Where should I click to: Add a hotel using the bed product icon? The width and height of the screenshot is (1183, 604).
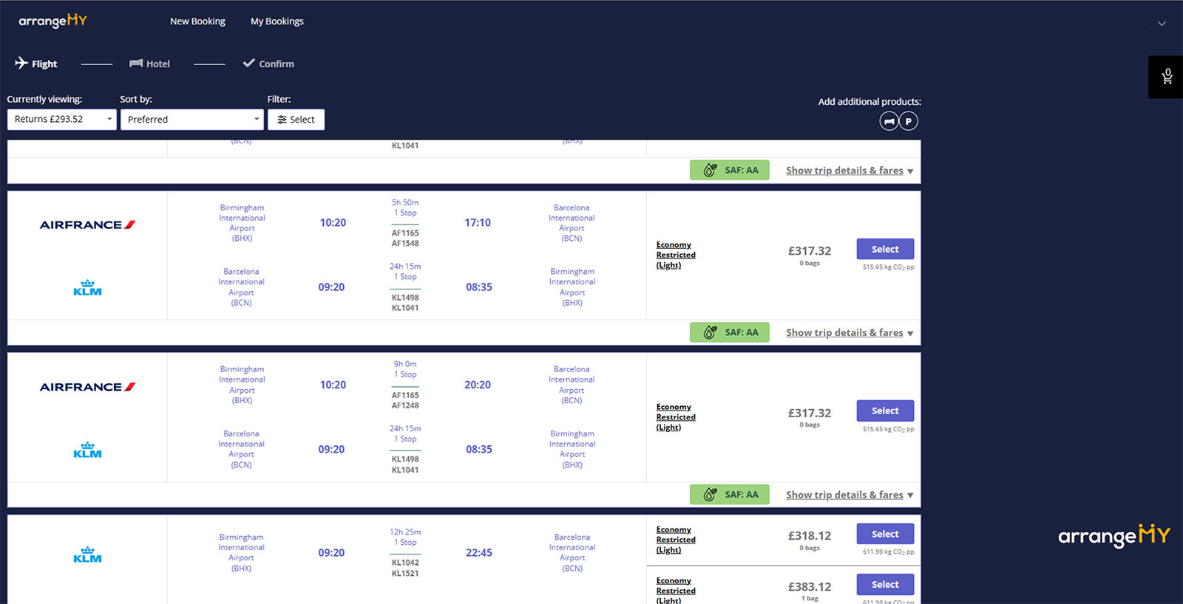tap(889, 121)
